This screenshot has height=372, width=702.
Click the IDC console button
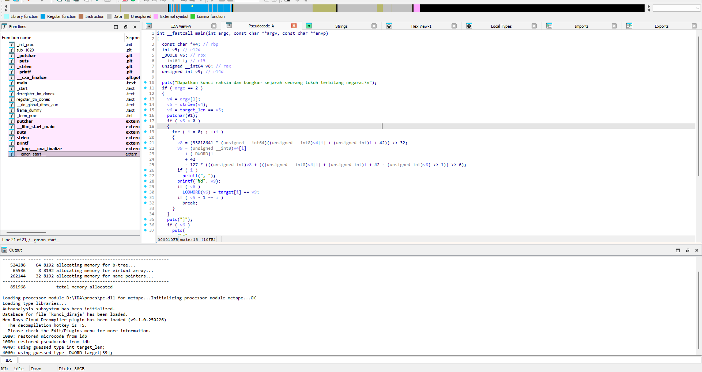point(9,360)
